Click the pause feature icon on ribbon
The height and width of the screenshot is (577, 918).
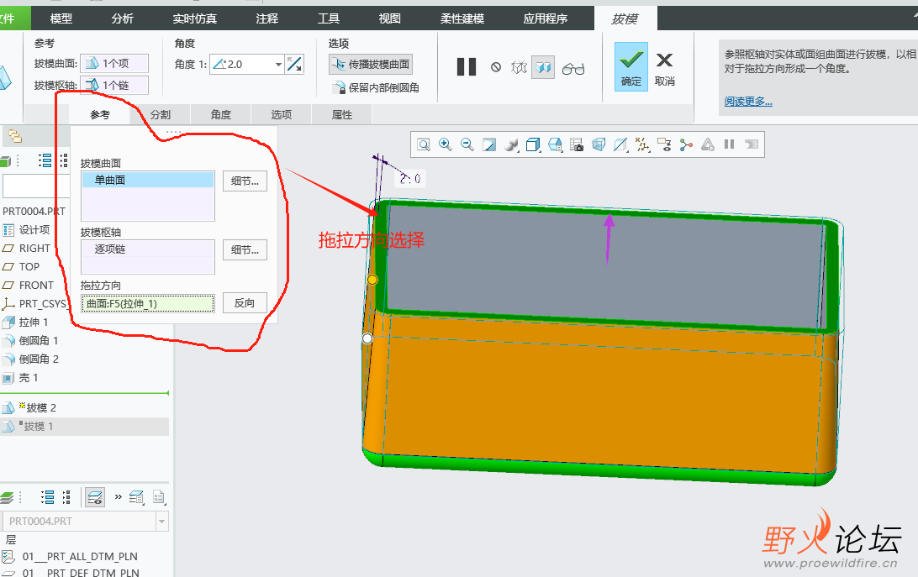[x=467, y=67]
